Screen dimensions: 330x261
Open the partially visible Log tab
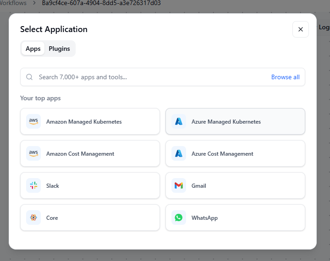pos(324,27)
